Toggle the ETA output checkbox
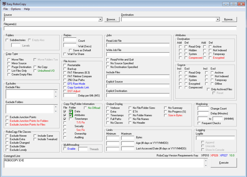The image size is (247, 177). (130, 112)
